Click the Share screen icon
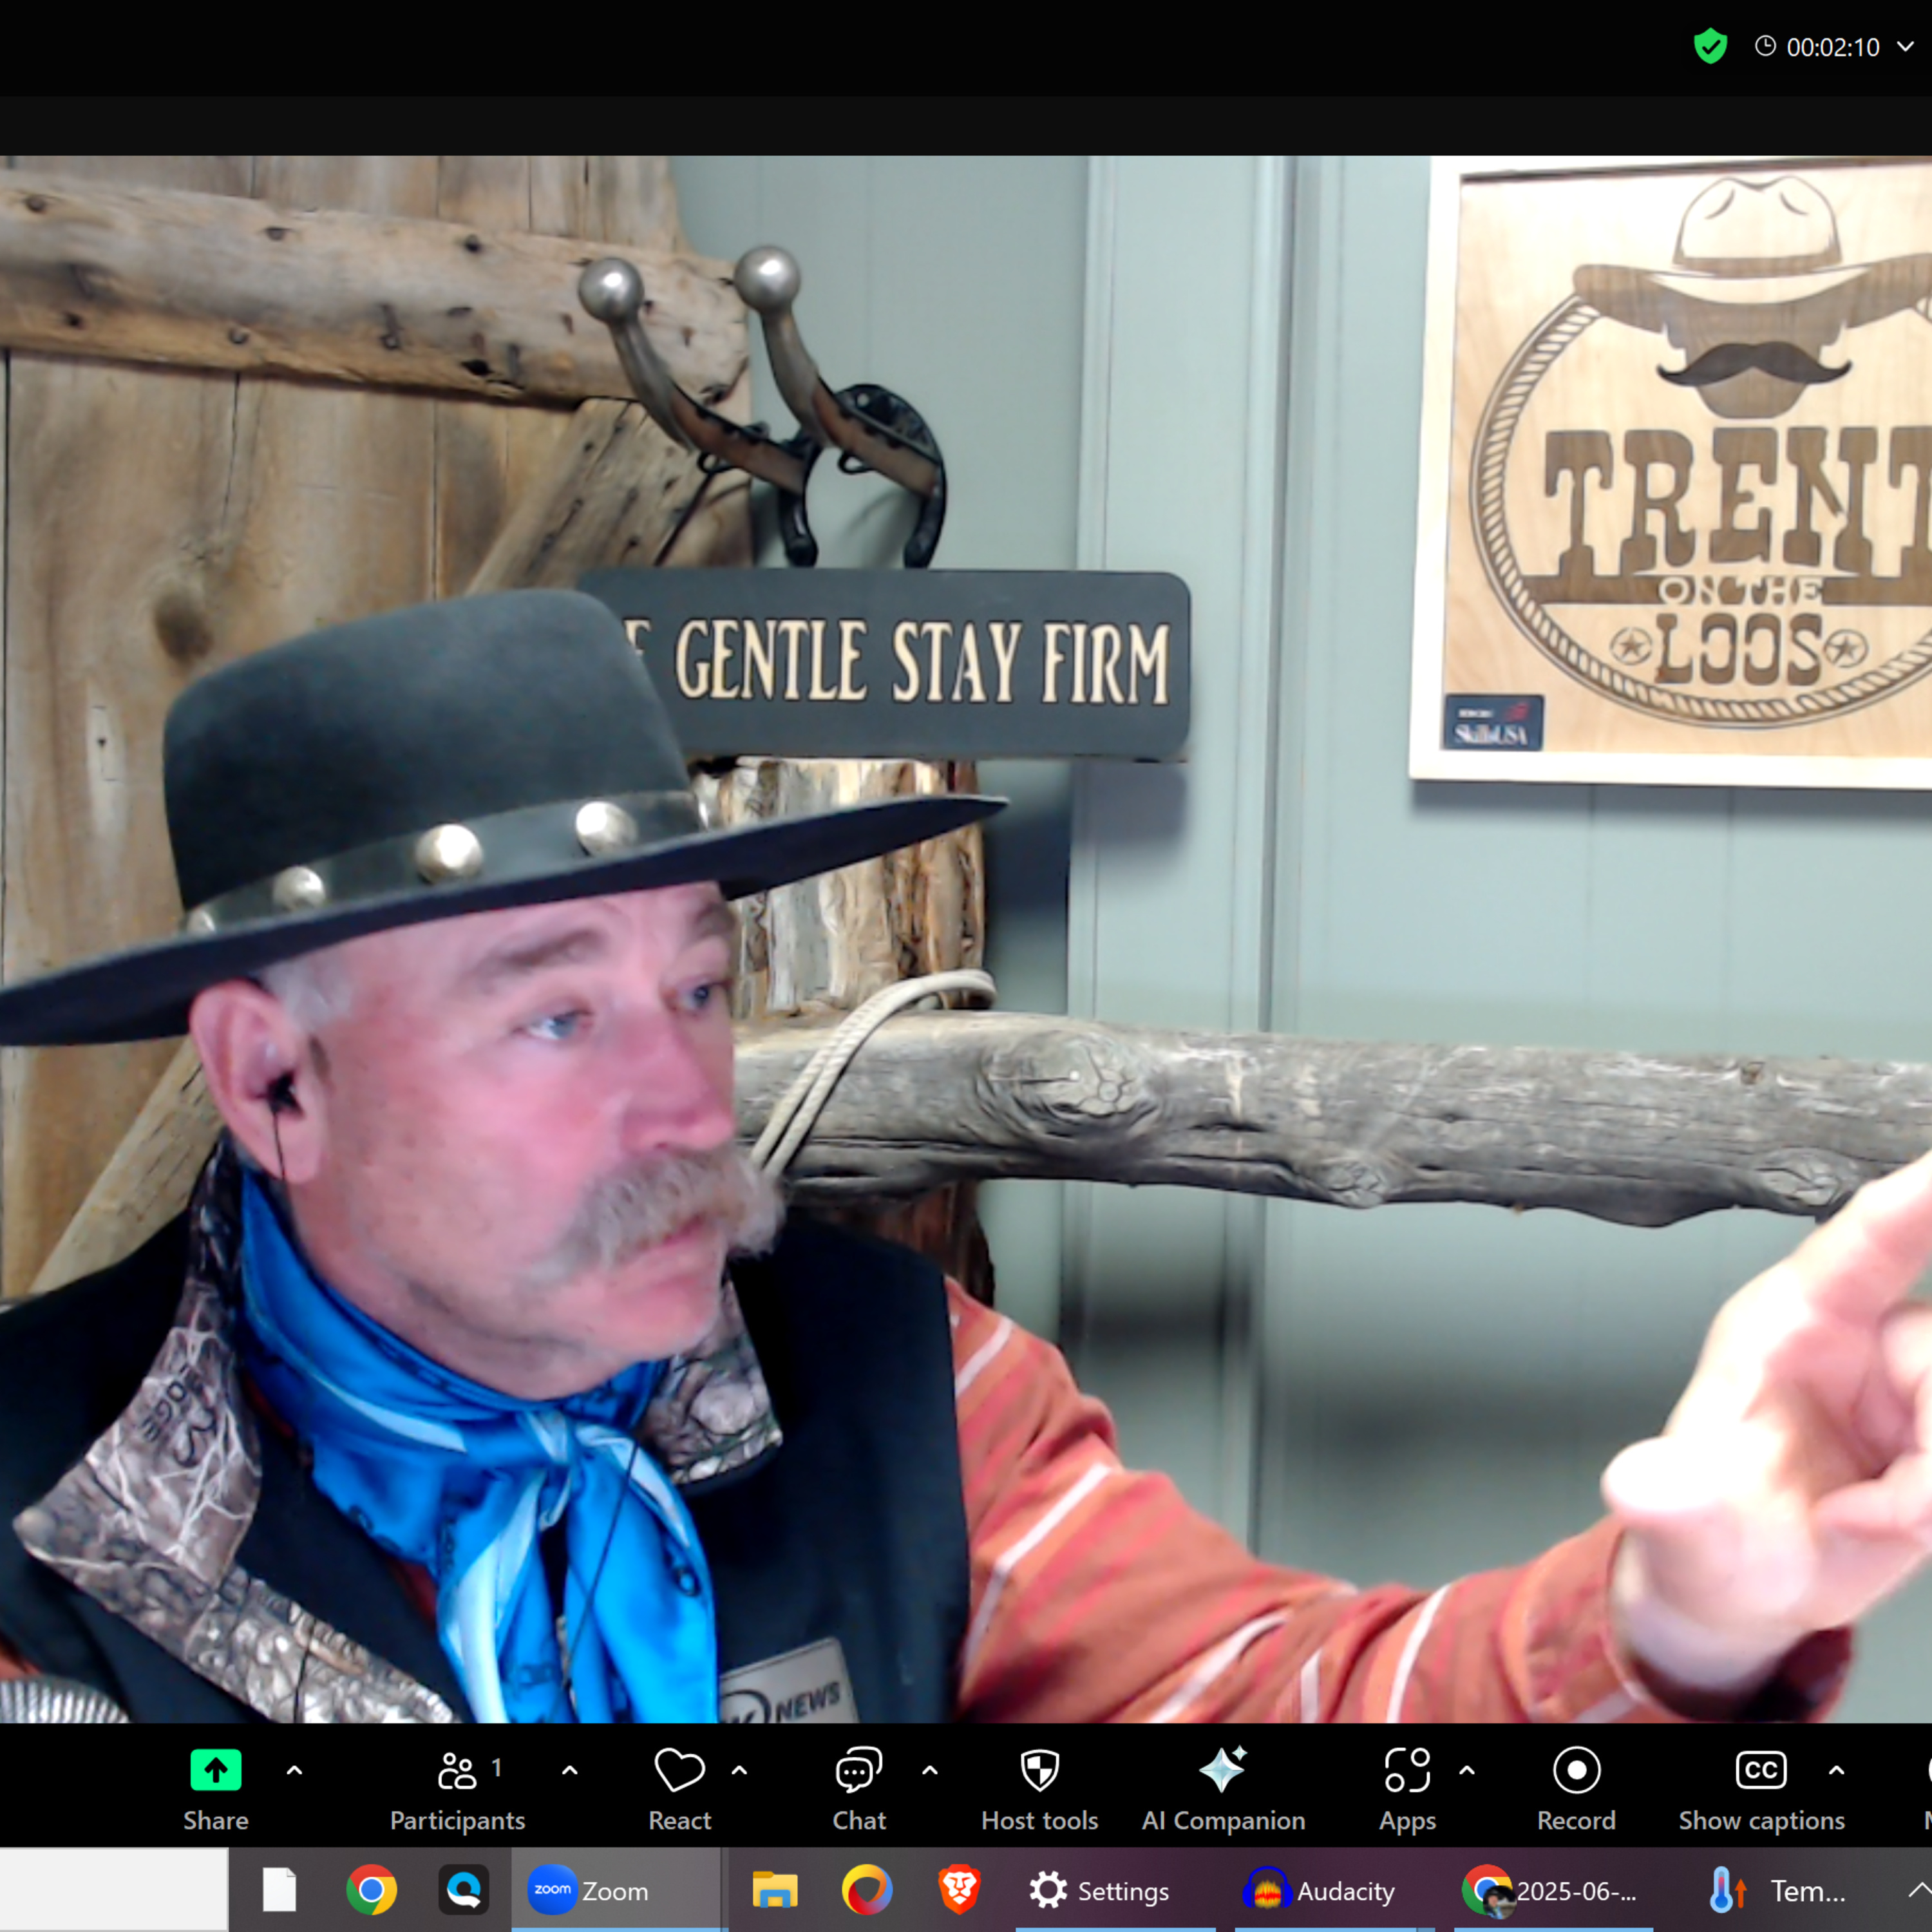The height and width of the screenshot is (1932, 1932). point(215,1770)
